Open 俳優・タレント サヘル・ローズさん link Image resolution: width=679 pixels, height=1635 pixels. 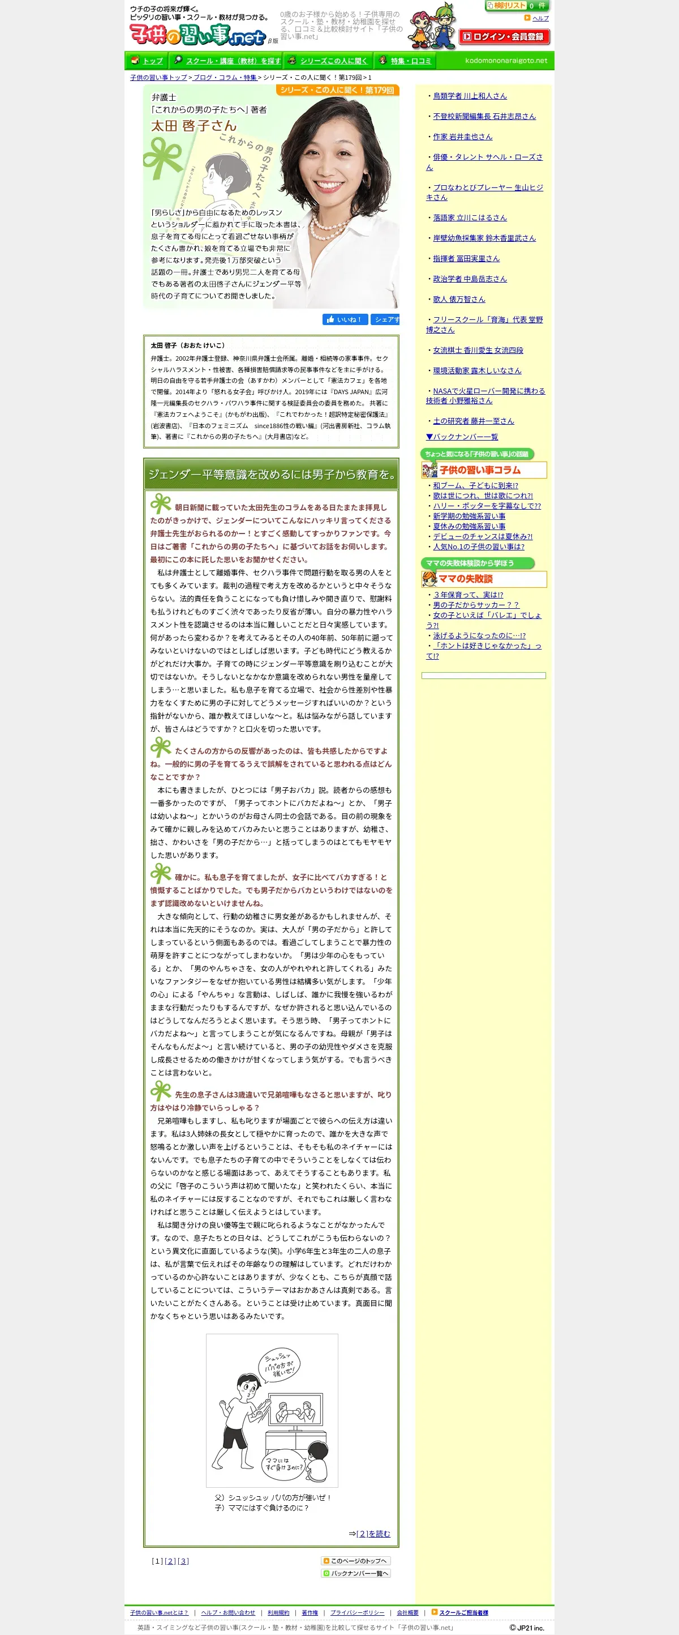[484, 162]
